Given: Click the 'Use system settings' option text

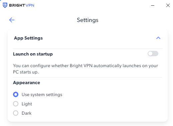Looking at the screenshot, I should [x=42, y=95].
